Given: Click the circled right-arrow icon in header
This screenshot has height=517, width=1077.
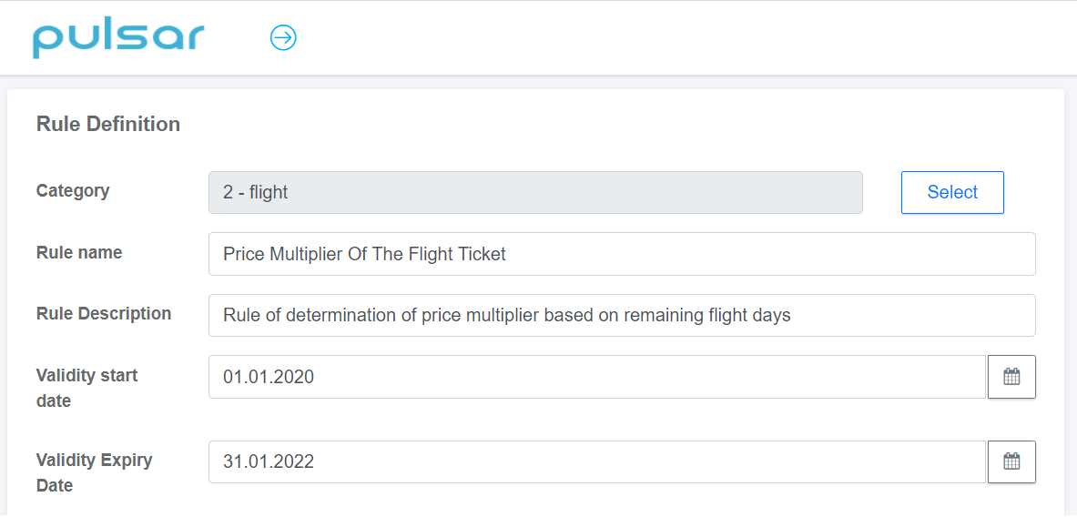Looking at the screenshot, I should (x=283, y=37).
